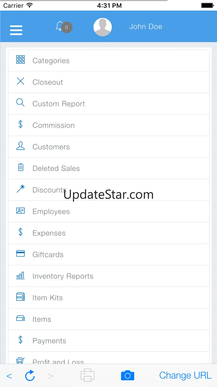Open the hamburger navigation menu
Viewport: 217px width, 387px height.
click(x=16, y=30)
